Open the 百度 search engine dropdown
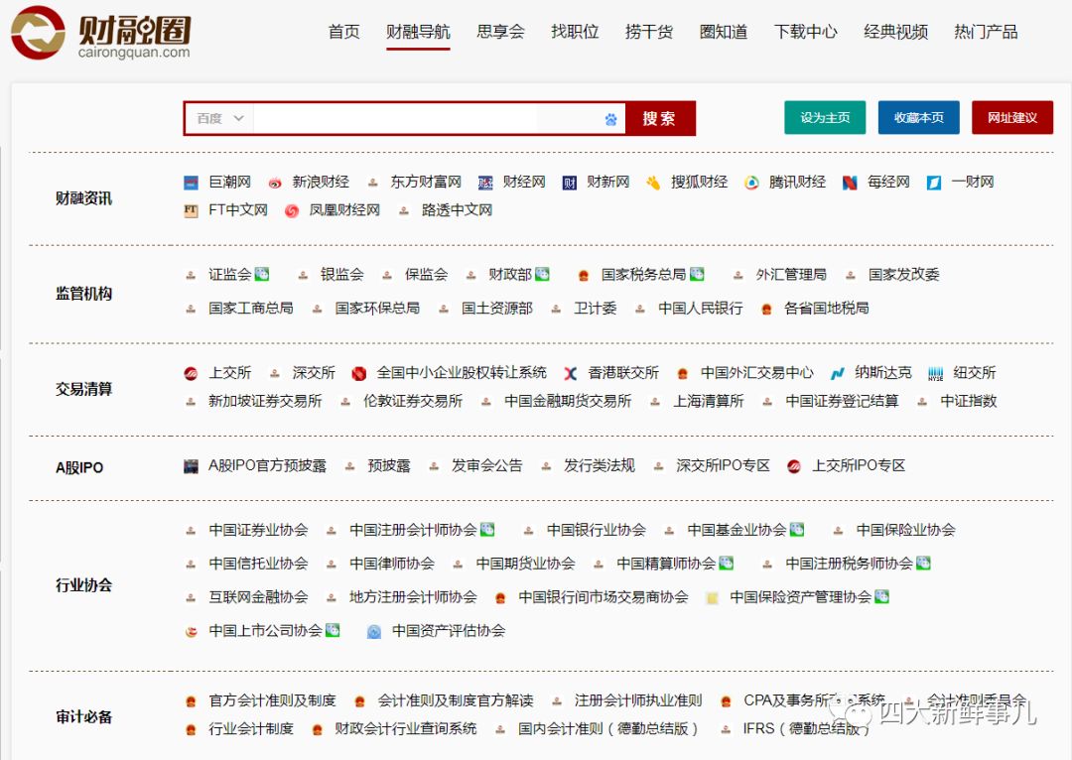The width and height of the screenshot is (1072, 760). (220, 118)
